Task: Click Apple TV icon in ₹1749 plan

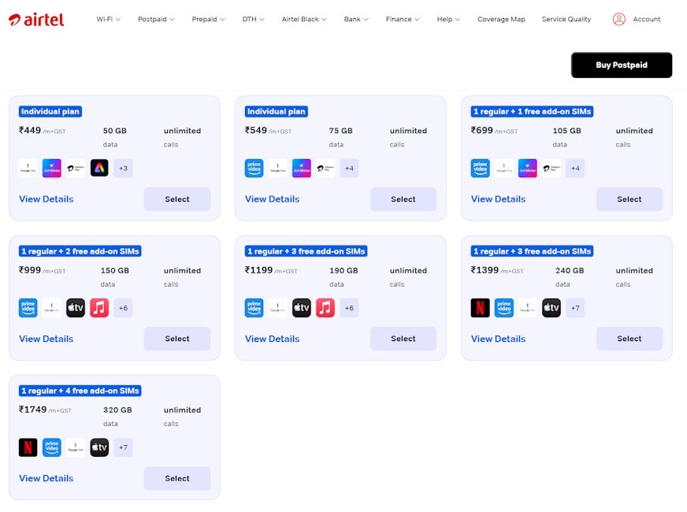Action: click(99, 447)
